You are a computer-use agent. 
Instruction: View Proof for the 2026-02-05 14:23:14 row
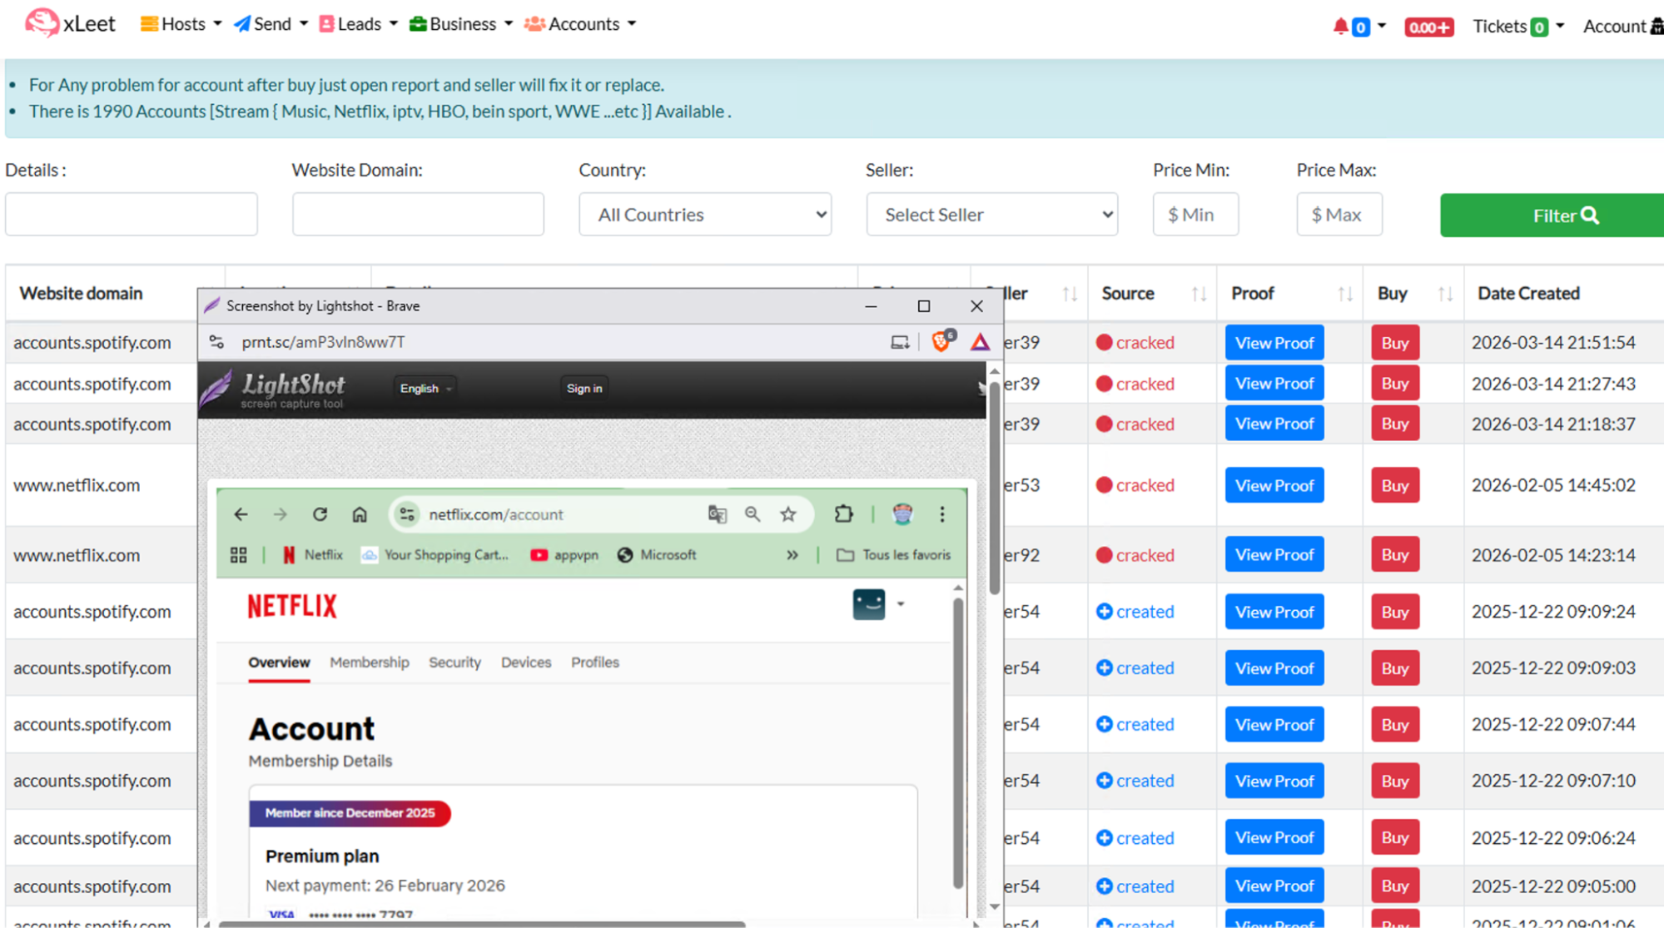1274,555
